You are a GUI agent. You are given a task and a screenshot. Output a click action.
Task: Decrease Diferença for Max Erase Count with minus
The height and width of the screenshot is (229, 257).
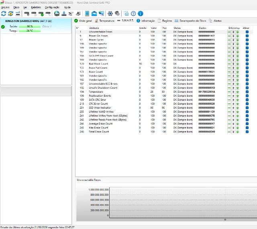pyautogui.click(x=229, y=128)
